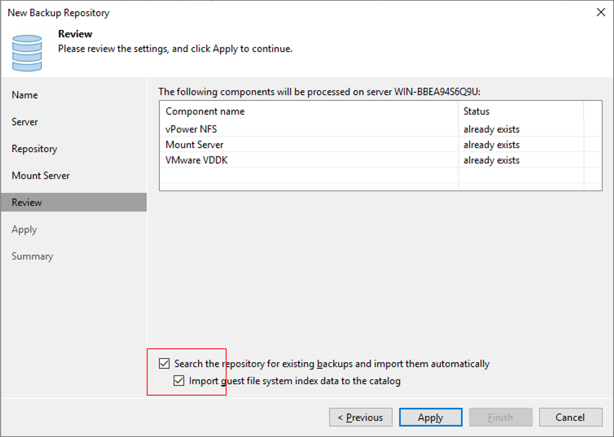The height and width of the screenshot is (437, 614).
Task: Switch to the Repository wizard step
Action: tap(35, 149)
